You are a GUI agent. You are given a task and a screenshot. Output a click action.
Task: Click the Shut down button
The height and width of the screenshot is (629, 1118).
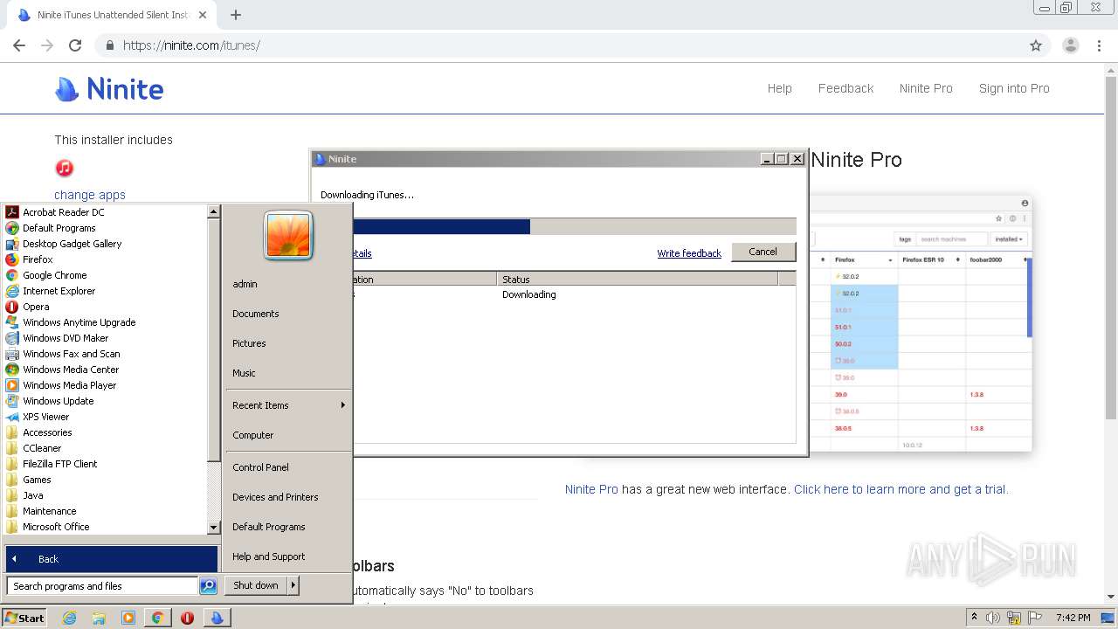coord(256,585)
